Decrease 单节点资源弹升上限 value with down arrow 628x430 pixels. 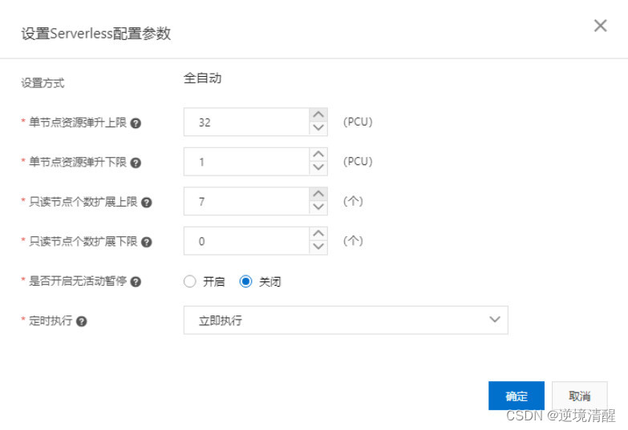(318, 128)
